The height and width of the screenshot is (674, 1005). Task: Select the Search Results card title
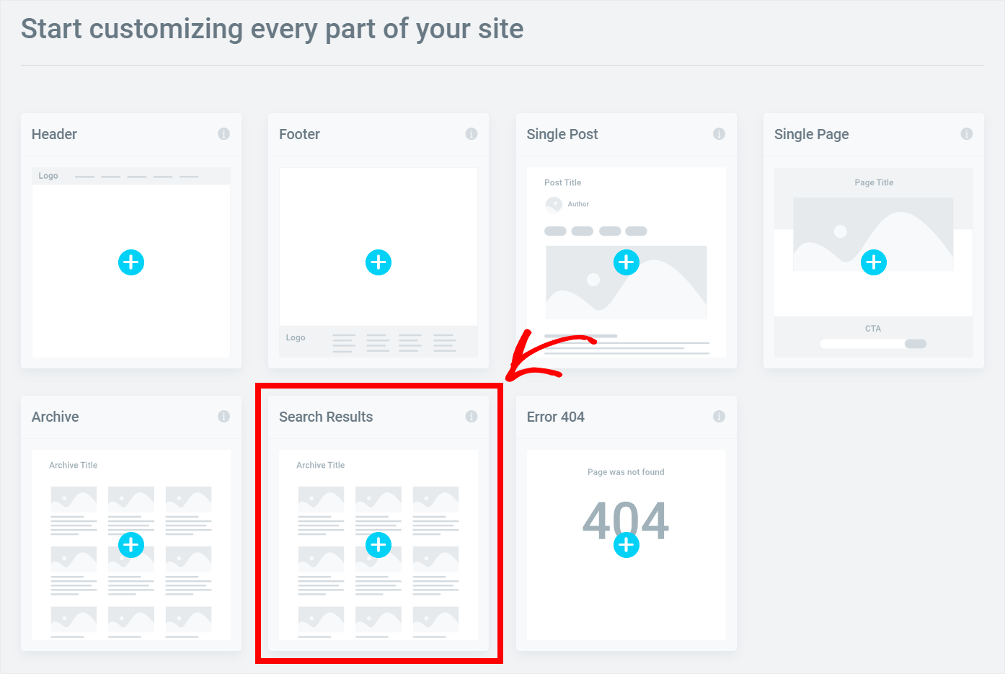click(x=326, y=417)
